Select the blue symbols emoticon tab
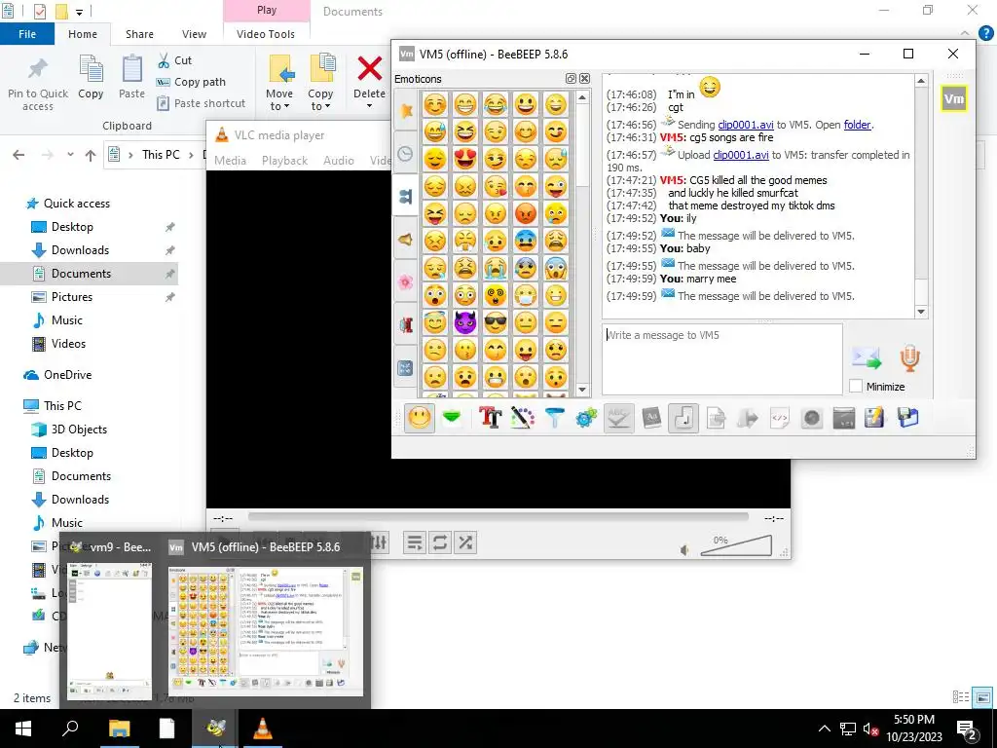This screenshot has width=997, height=748. click(406, 367)
